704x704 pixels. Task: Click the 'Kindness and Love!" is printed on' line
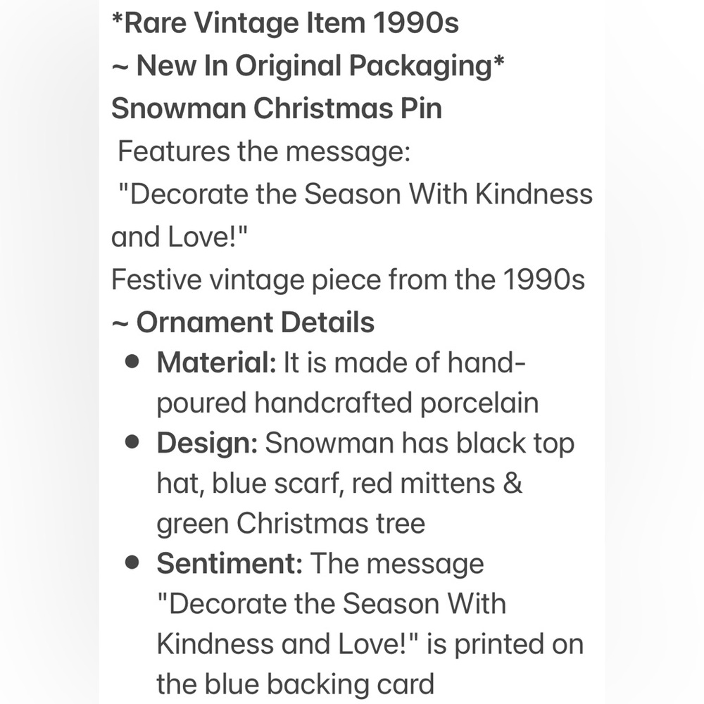click(370, 644)
